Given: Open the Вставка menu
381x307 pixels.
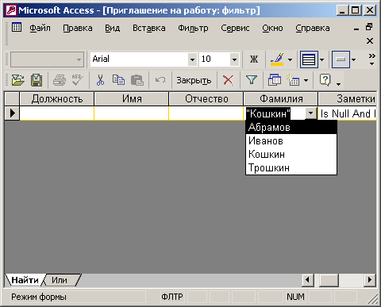Looking at the screenshot, I should (149, 28).
